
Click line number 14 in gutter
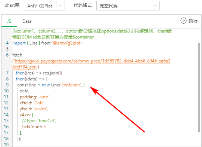pyautogui.click(x=6, y=115)
